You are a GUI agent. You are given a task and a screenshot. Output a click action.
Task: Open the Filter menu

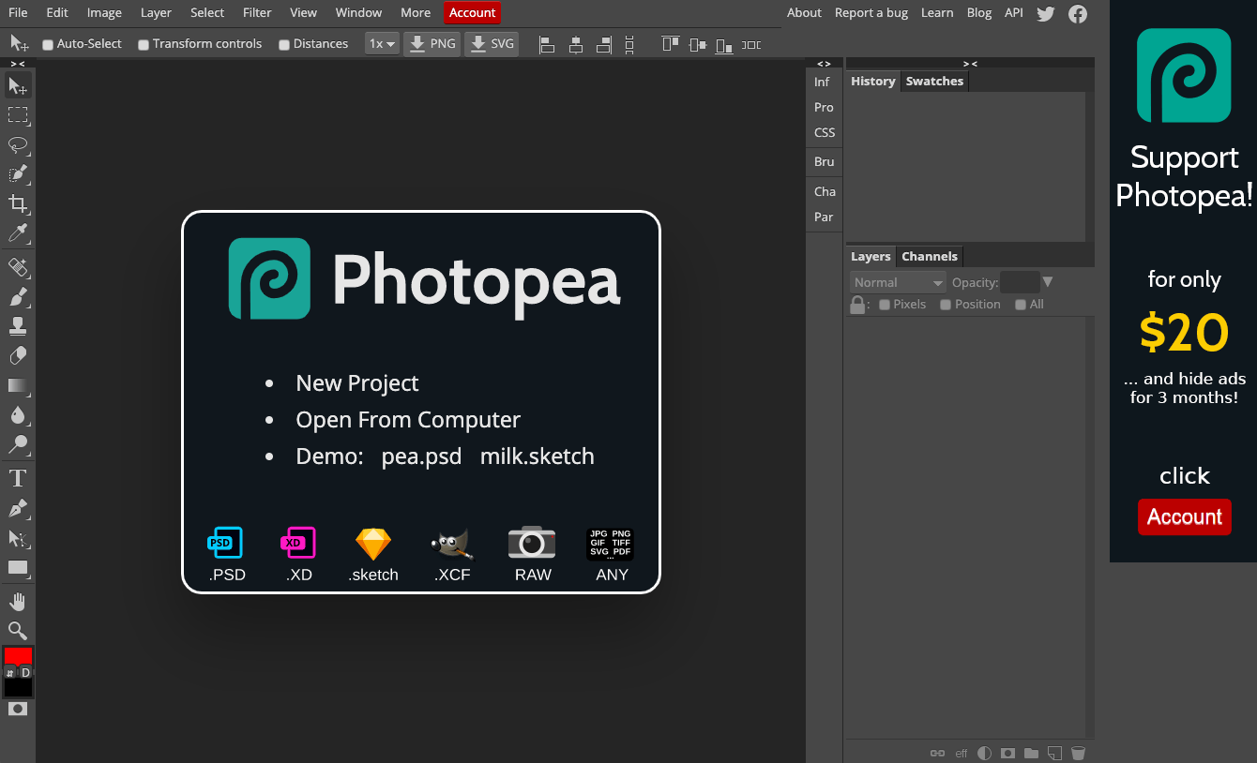(x=256, y=12)
